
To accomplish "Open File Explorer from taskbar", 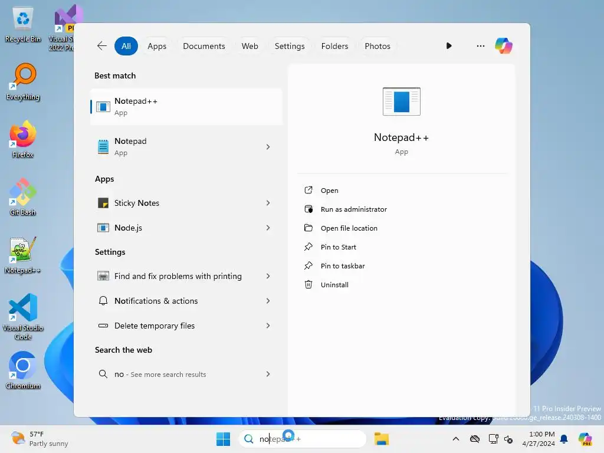I will click(382, 439).
